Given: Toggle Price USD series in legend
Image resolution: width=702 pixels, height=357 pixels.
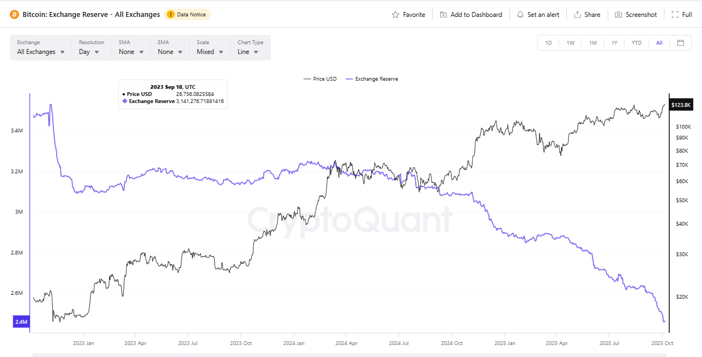Looking at the screenshot, I should click(320, 79).
